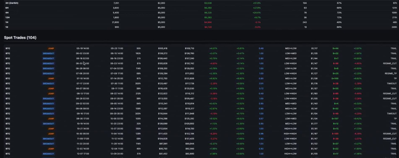Click BREAKOUT tag in the 07-17 23:00 row
The image size is (399, 158).
click(x=48, y=84)
